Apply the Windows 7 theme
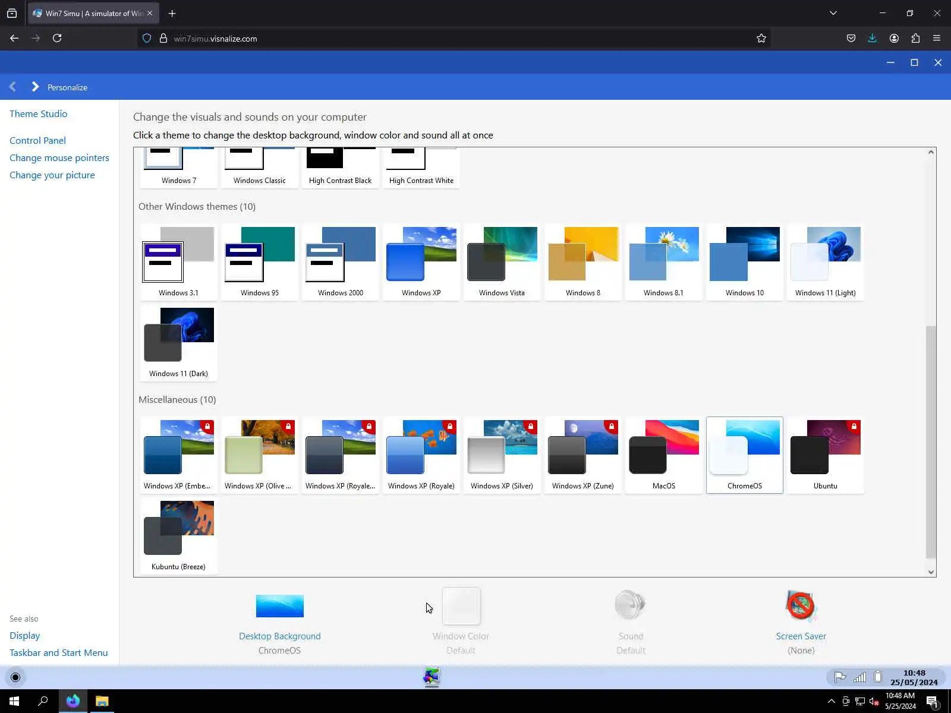Image resolution: width=951 pixels, height=713 pixels. [179, 168]
